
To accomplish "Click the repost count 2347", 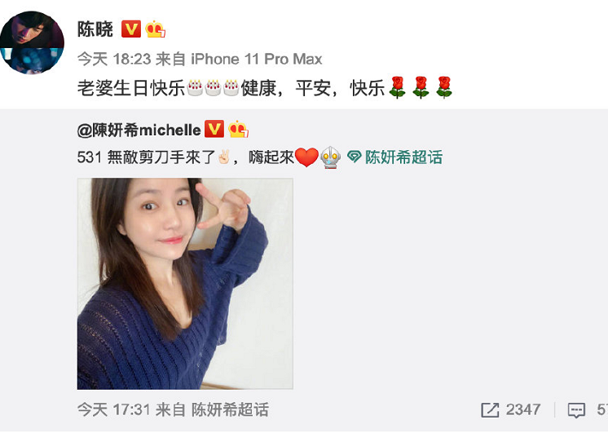I will (x=523, y=409).
